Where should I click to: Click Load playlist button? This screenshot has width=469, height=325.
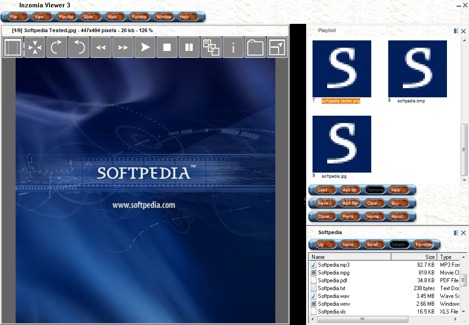325,190
